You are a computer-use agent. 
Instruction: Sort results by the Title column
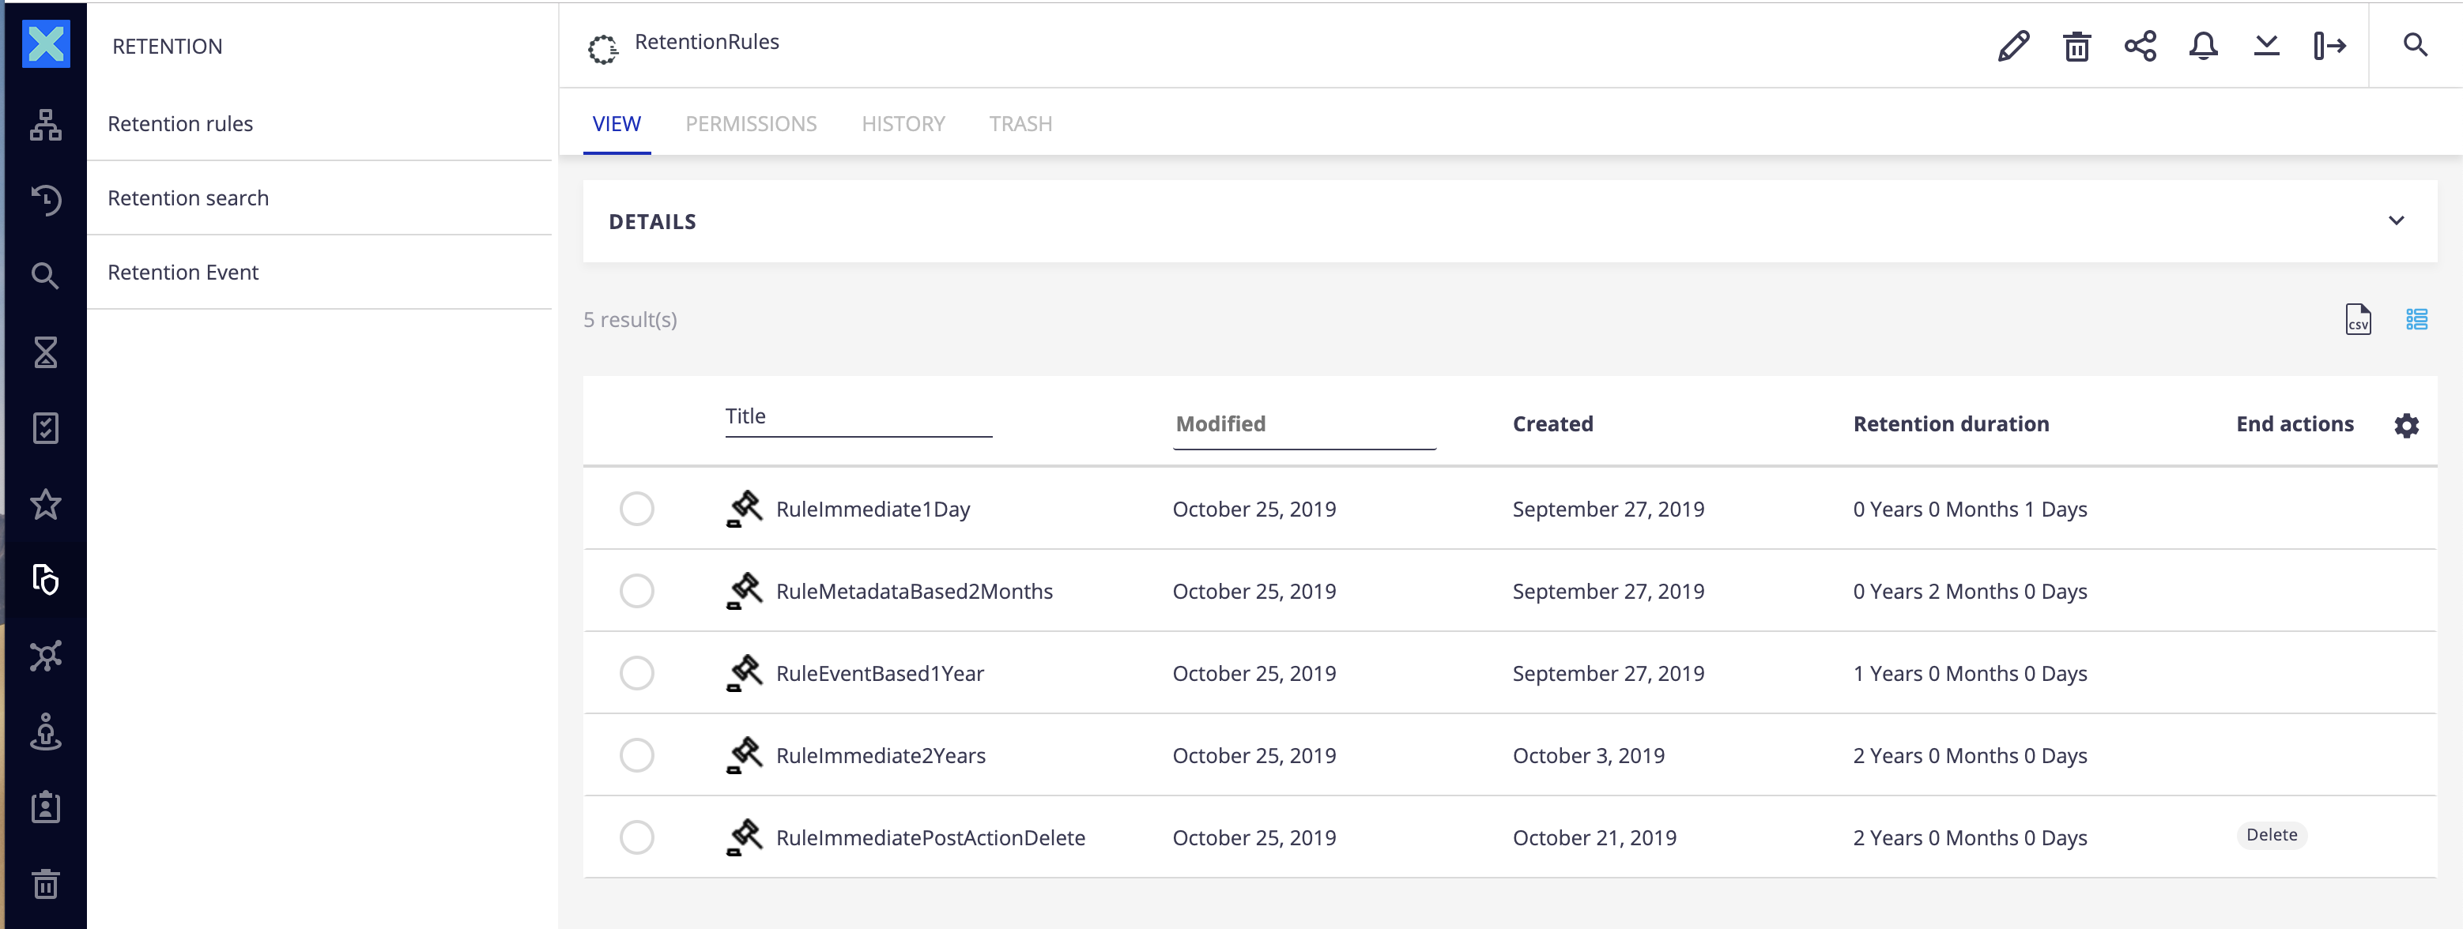tap(745, 417)
